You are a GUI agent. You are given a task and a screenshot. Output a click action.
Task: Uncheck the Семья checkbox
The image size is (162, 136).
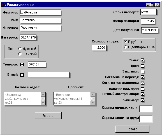tap(143, 60)
